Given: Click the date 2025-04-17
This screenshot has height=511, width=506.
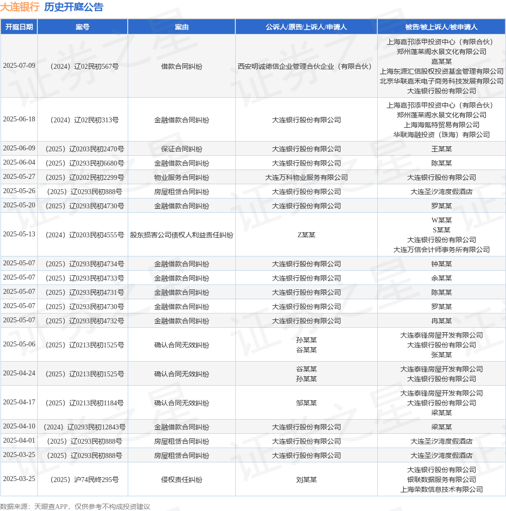Looking at the screenshot, I should (19, 402).
